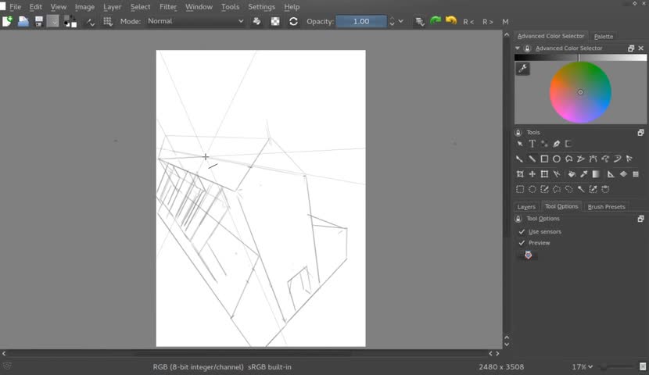Float the Tool Options docker
The image size is (649, 375).
coord(640,219)
